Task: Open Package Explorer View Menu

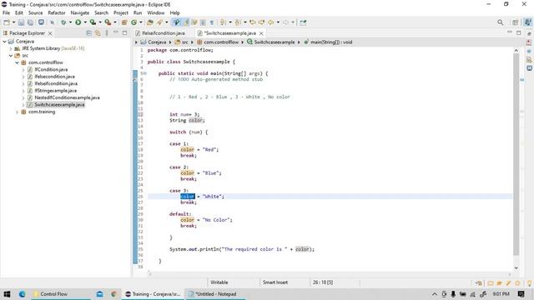Action: 107,33
